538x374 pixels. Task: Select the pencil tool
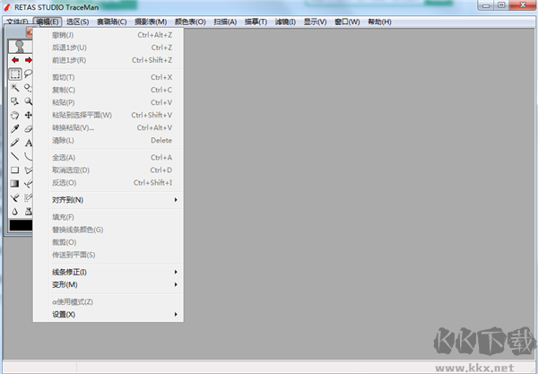[14, 143]
